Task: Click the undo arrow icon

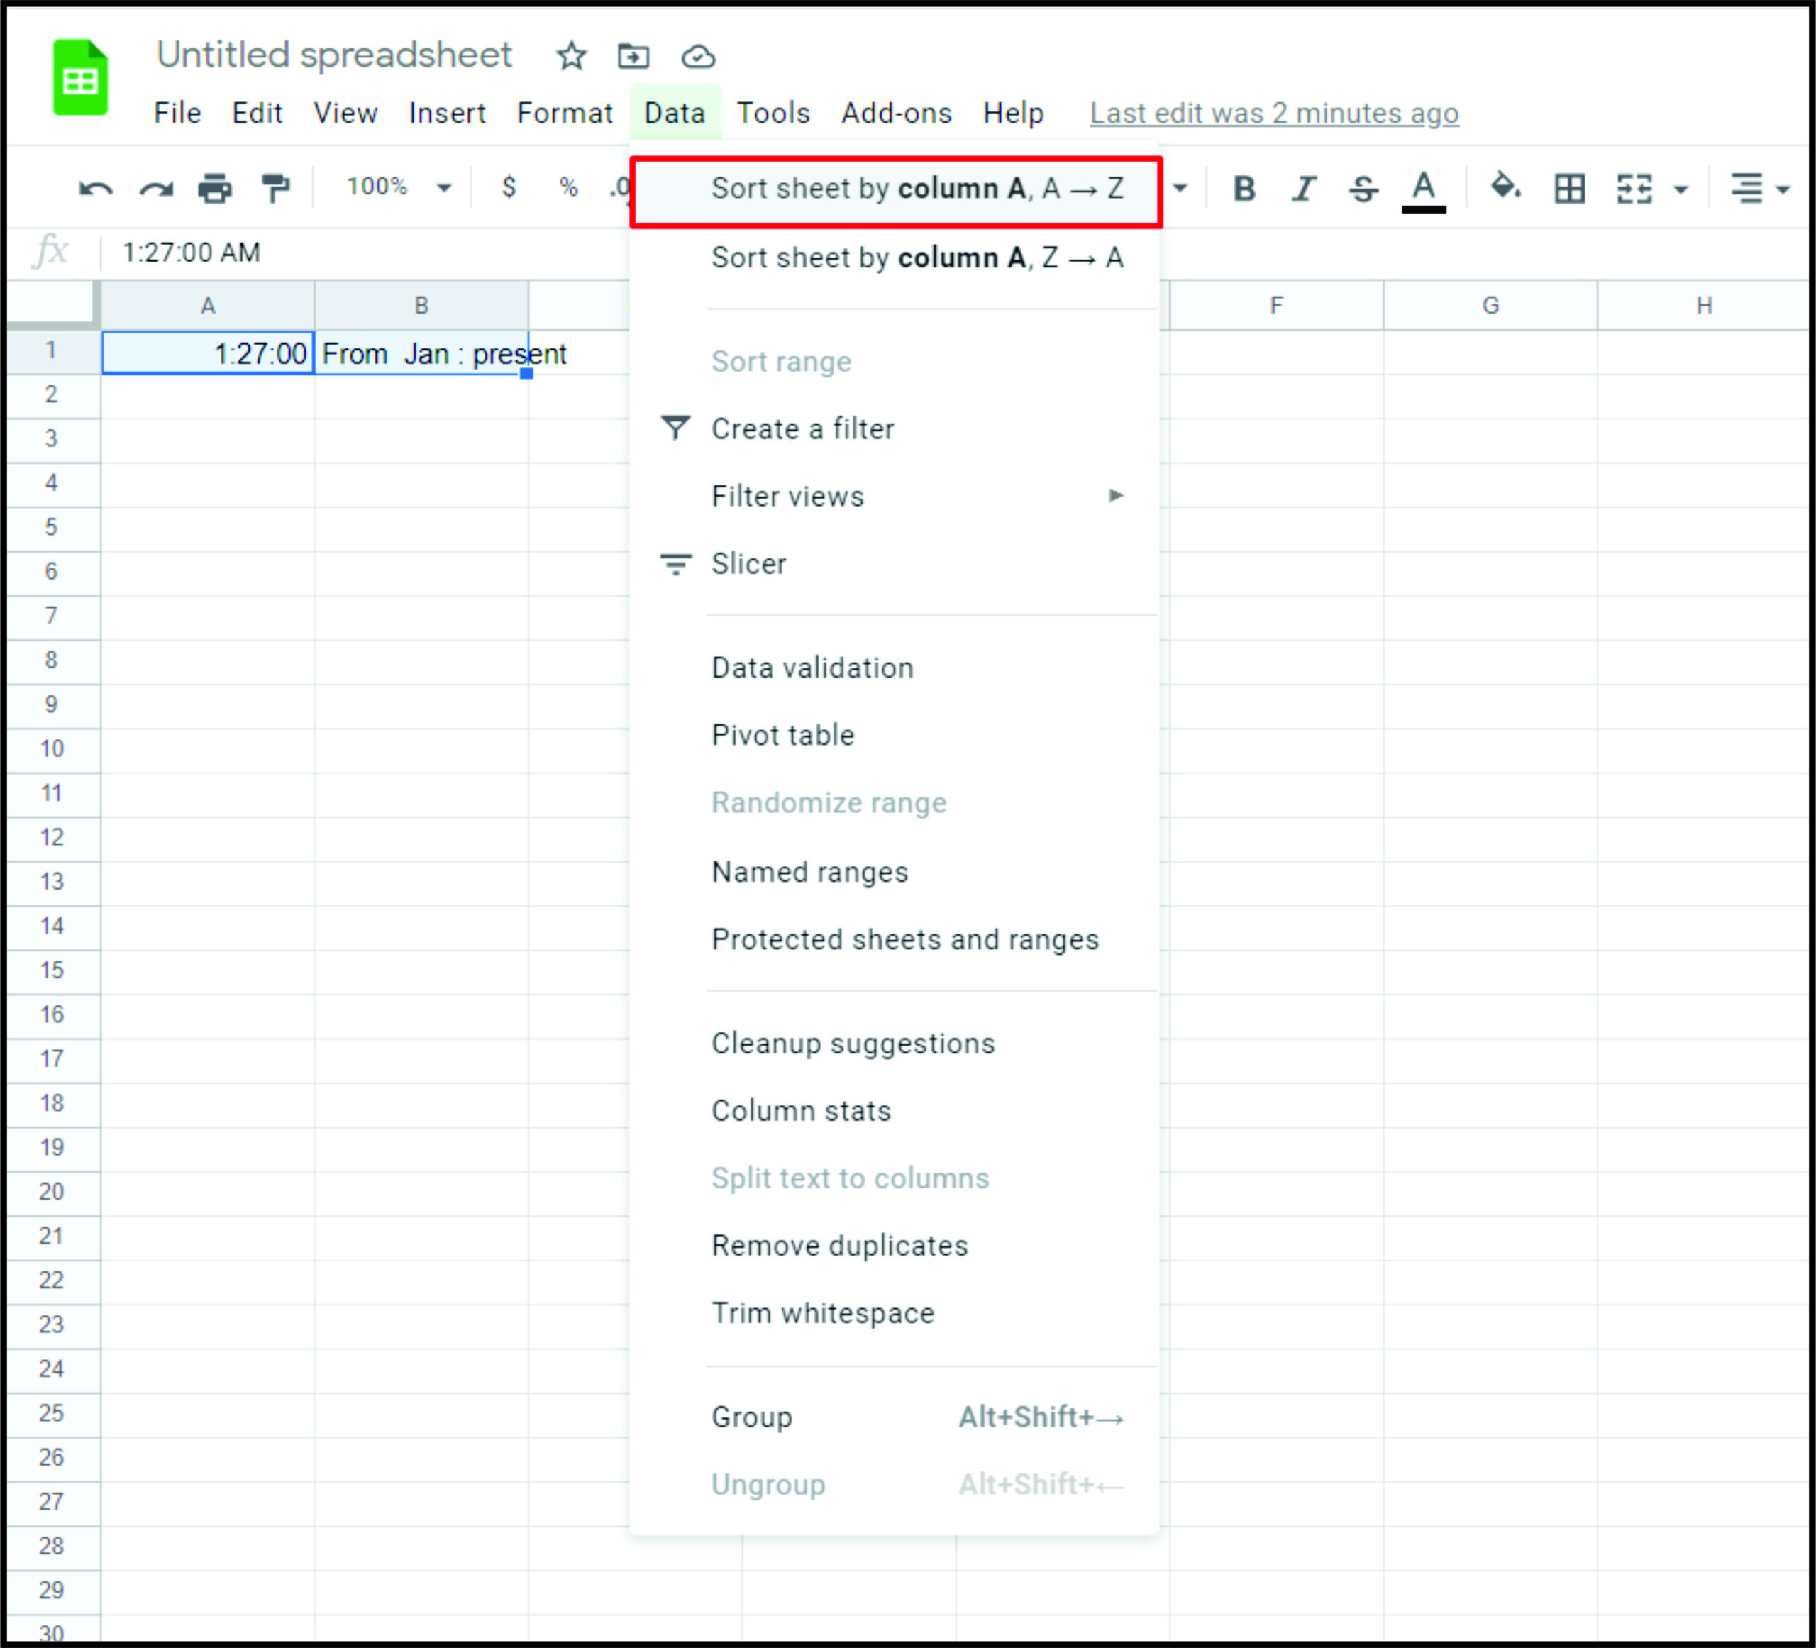Action: 96,189
